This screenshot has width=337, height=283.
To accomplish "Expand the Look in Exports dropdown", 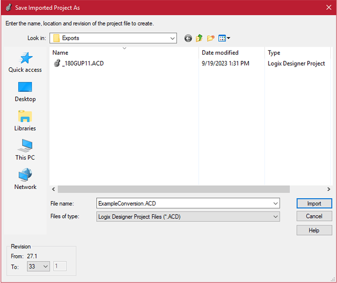I will click(172, 38).
